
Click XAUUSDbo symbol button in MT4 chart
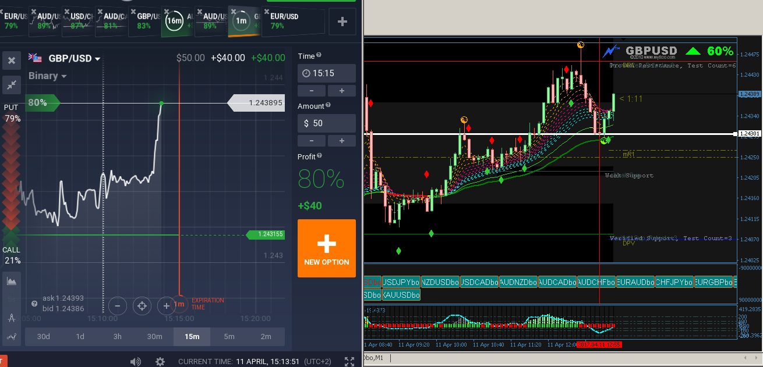click(x=401, y=295)
